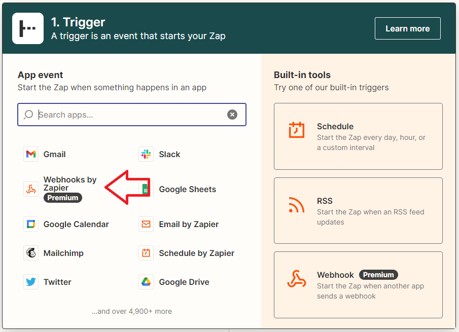Click the "...and over 4,900+ more" text
This screenshot has height=332, width=459.
(x=132, y=311)
